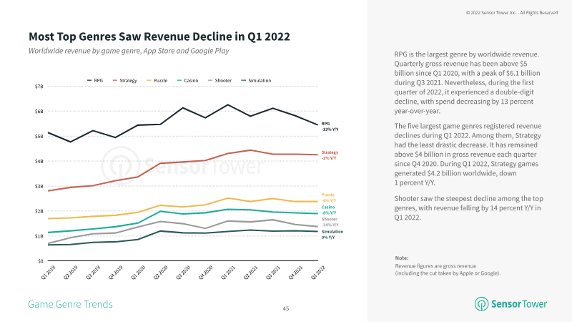Click the Shooter -14% Y/Y end label
The width and height of the screenshot is (572, 322).
pos(330,222)
